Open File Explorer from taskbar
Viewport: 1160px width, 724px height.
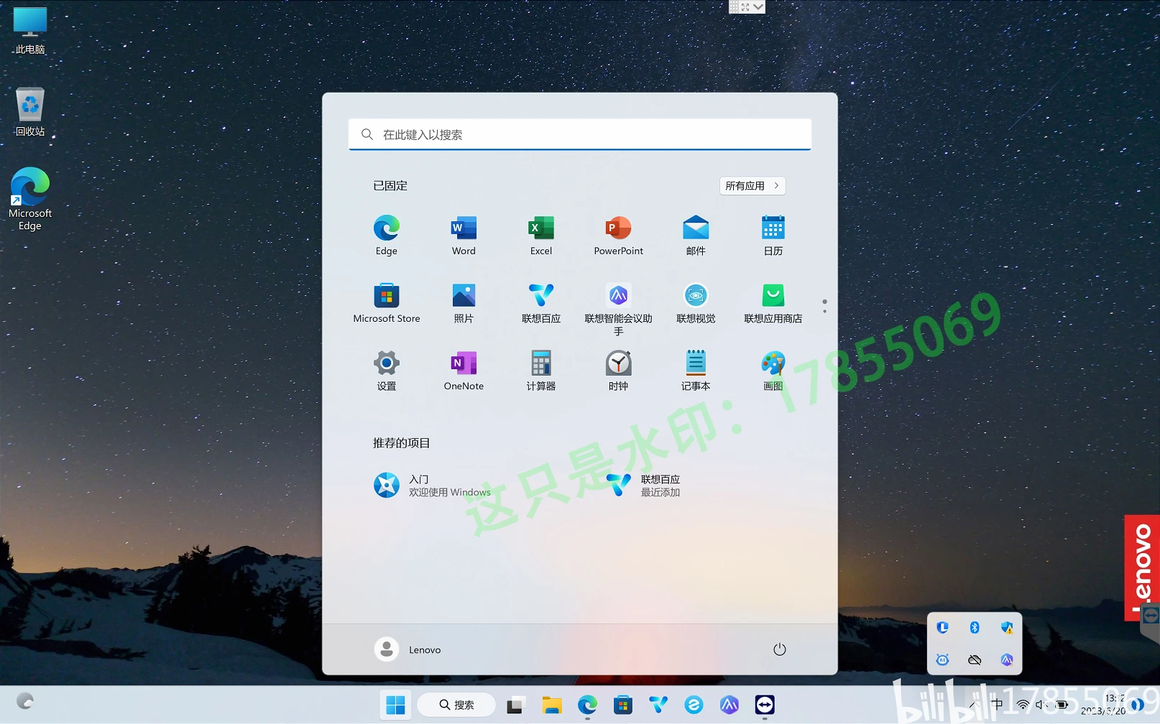point(551,705)
